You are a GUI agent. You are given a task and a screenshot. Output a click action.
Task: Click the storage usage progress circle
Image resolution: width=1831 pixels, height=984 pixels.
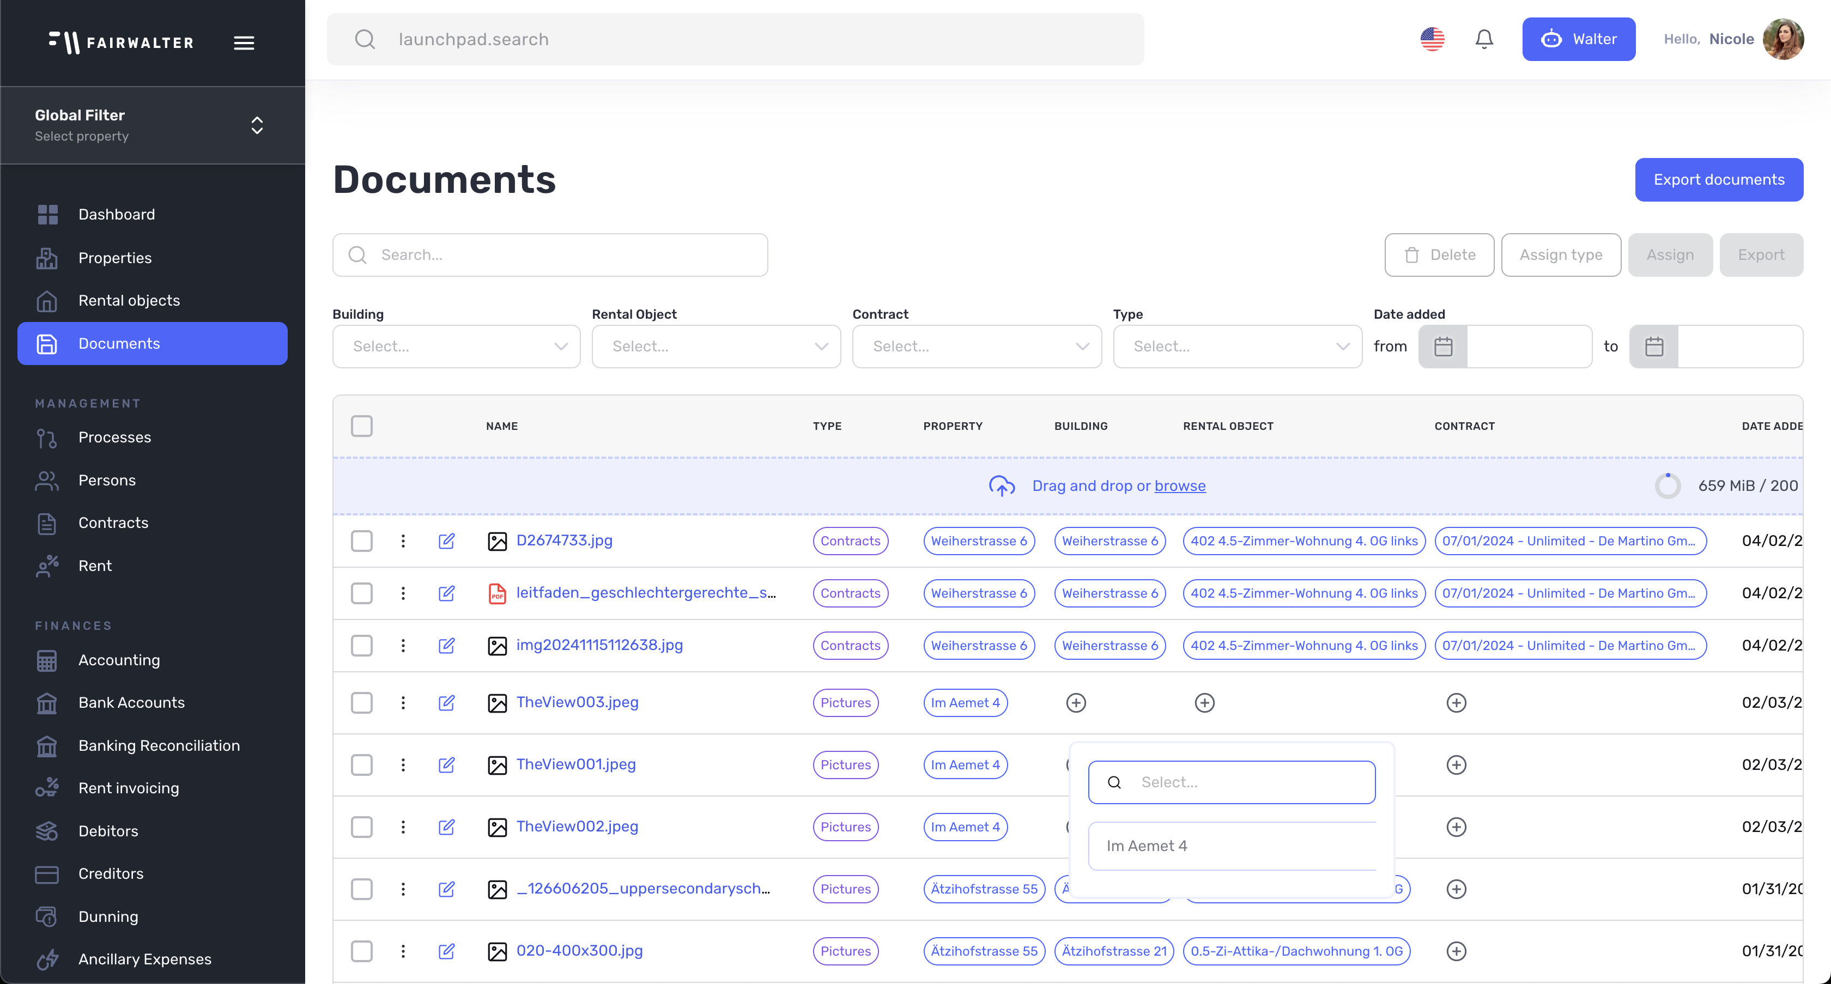pyautogui.click(x=1668, y=485)
